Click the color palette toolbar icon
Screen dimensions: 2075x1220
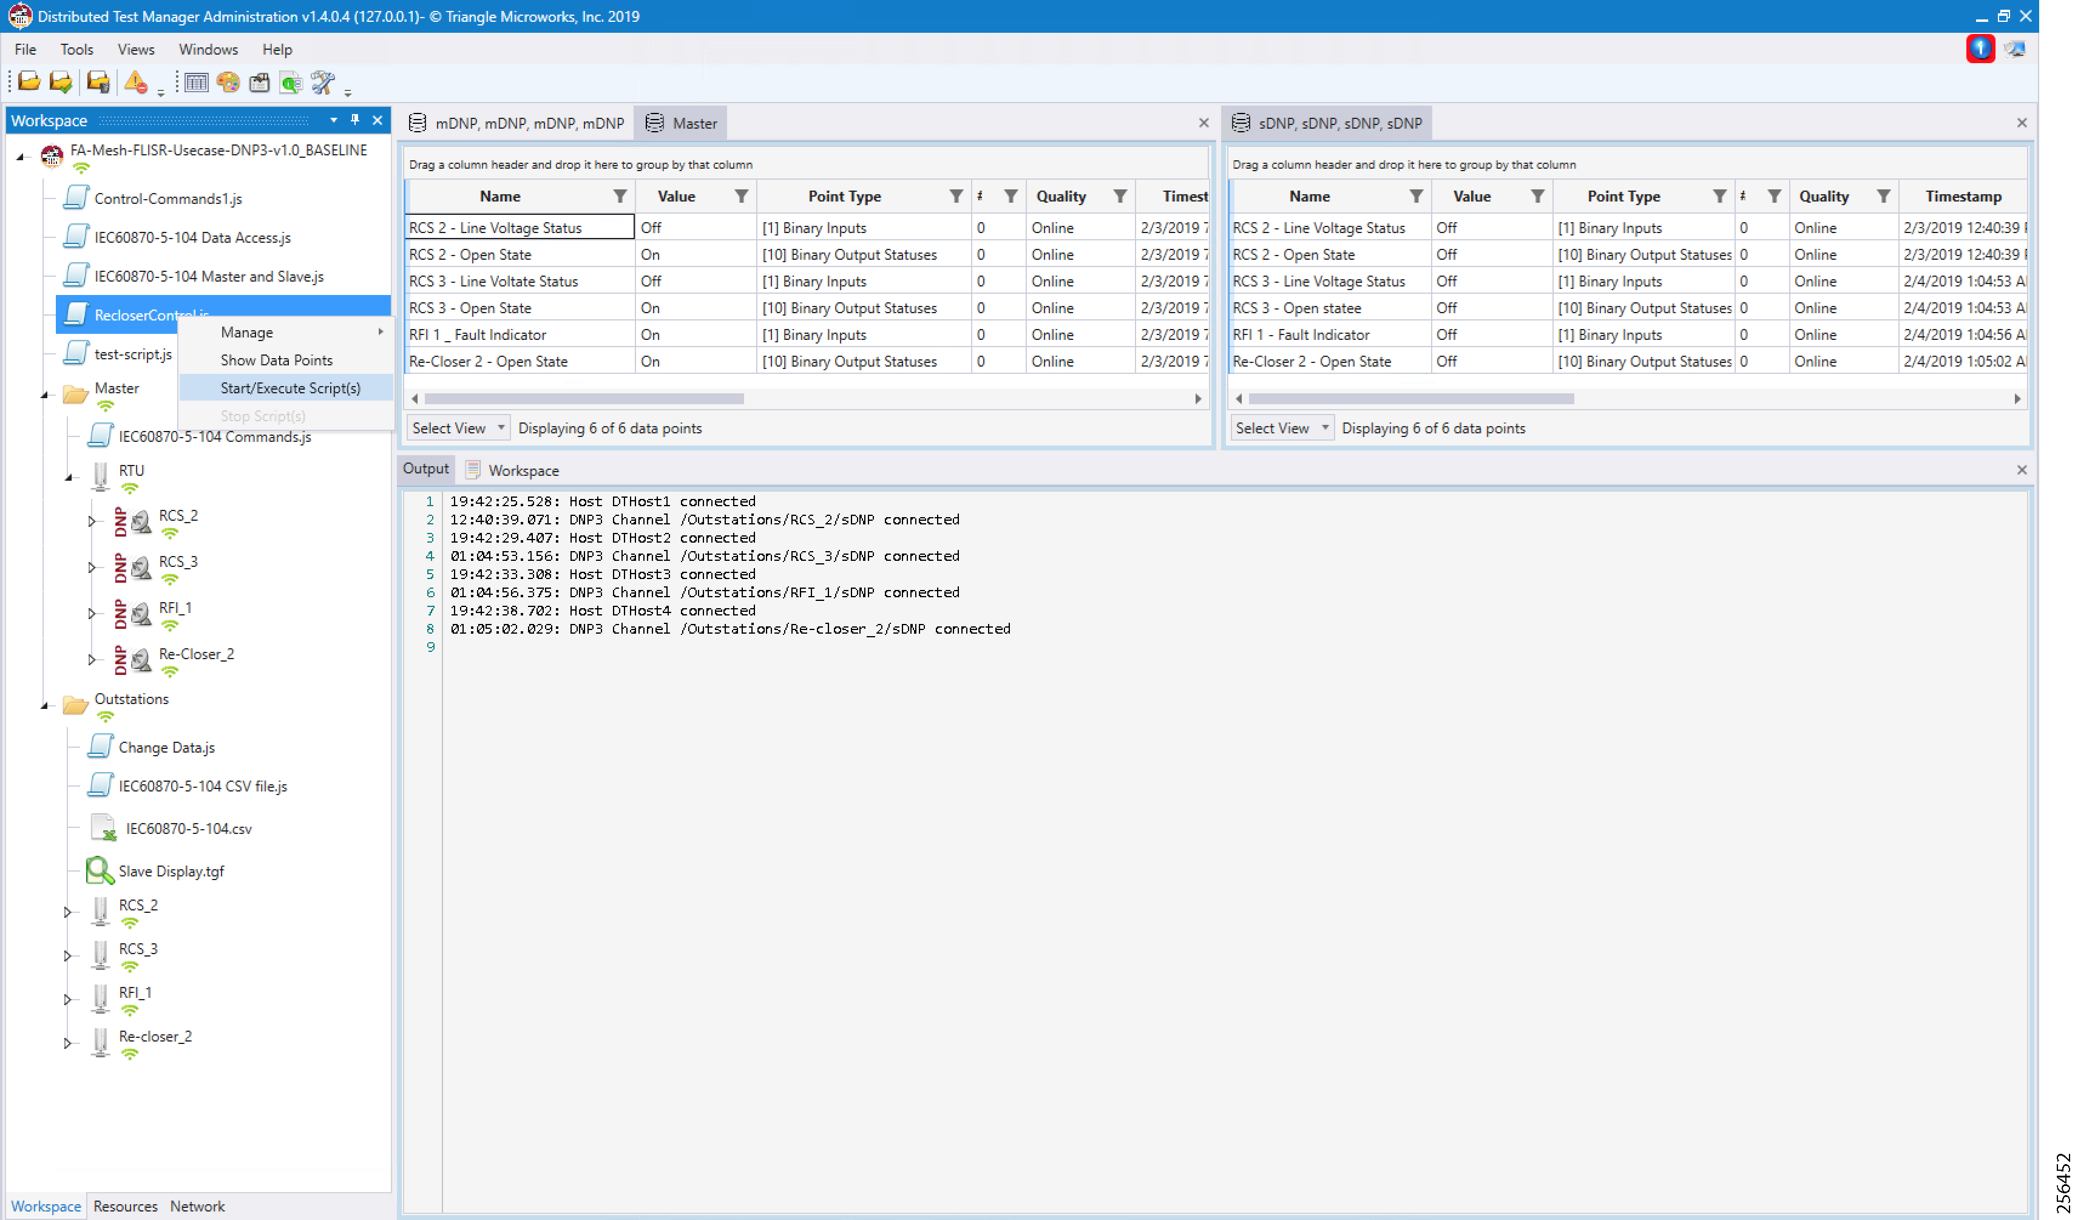point(228,81)
